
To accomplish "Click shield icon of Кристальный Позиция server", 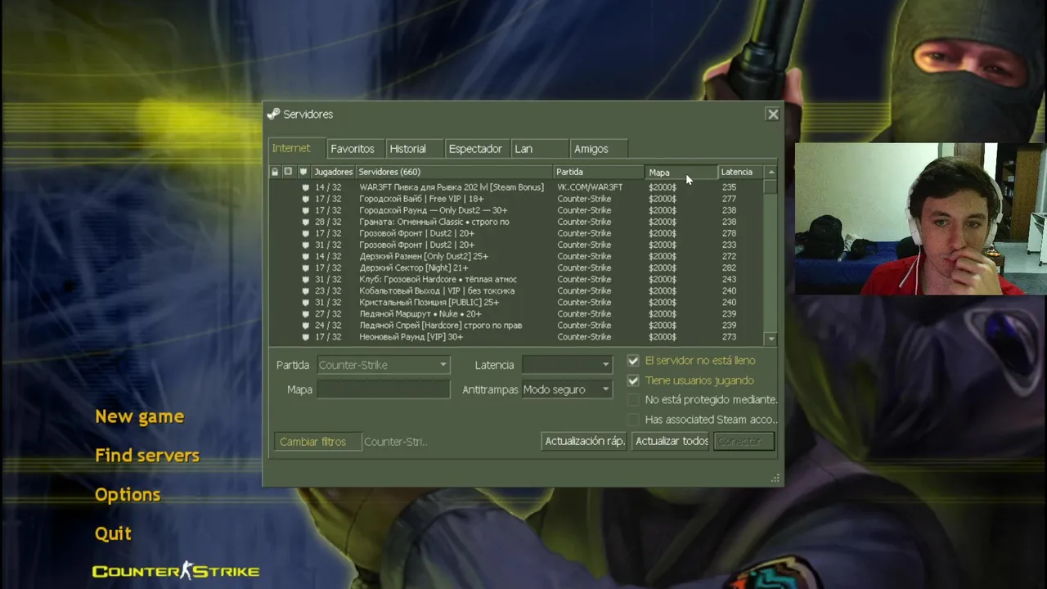I will [305, 302].
